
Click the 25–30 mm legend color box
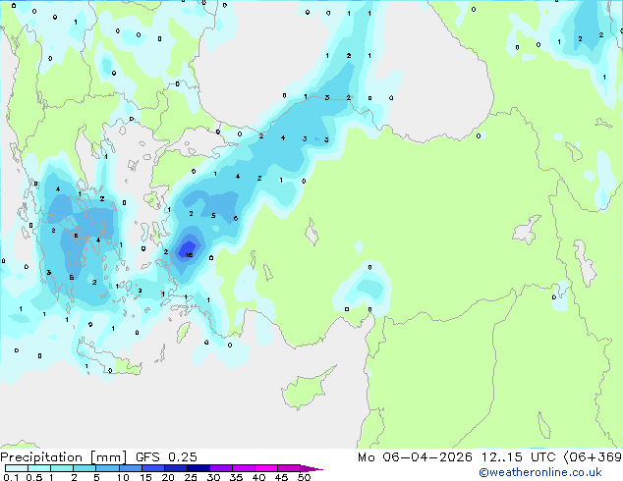click(x=198, y=468)
